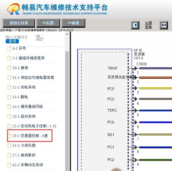172x171 pixels.
Task: Click the PC3 pin label
Action: click(111, 99)
